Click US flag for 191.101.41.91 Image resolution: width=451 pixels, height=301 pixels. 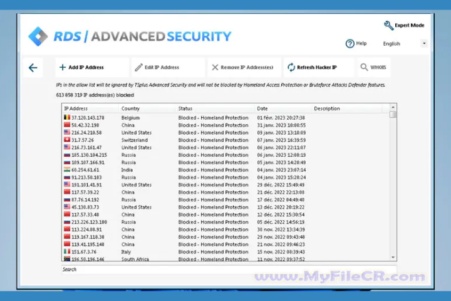[67, 184]
